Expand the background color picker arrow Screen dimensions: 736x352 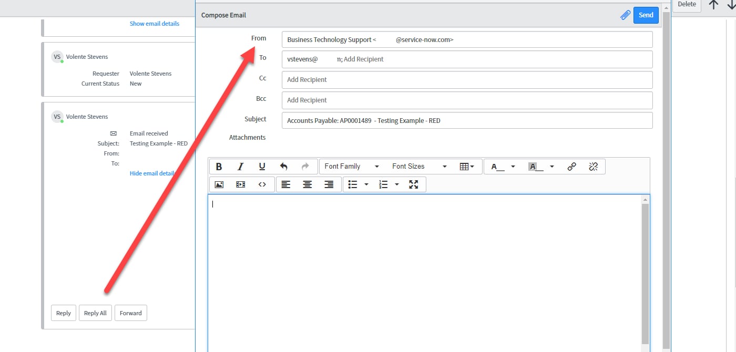(552, 167)
